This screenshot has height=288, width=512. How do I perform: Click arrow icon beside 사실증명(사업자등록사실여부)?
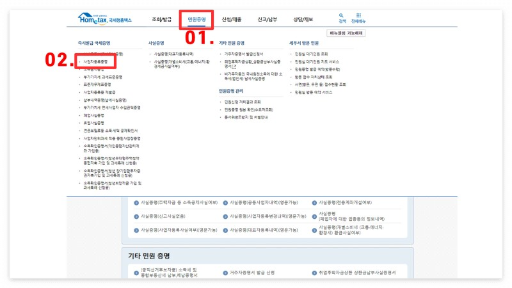[136, 230]
